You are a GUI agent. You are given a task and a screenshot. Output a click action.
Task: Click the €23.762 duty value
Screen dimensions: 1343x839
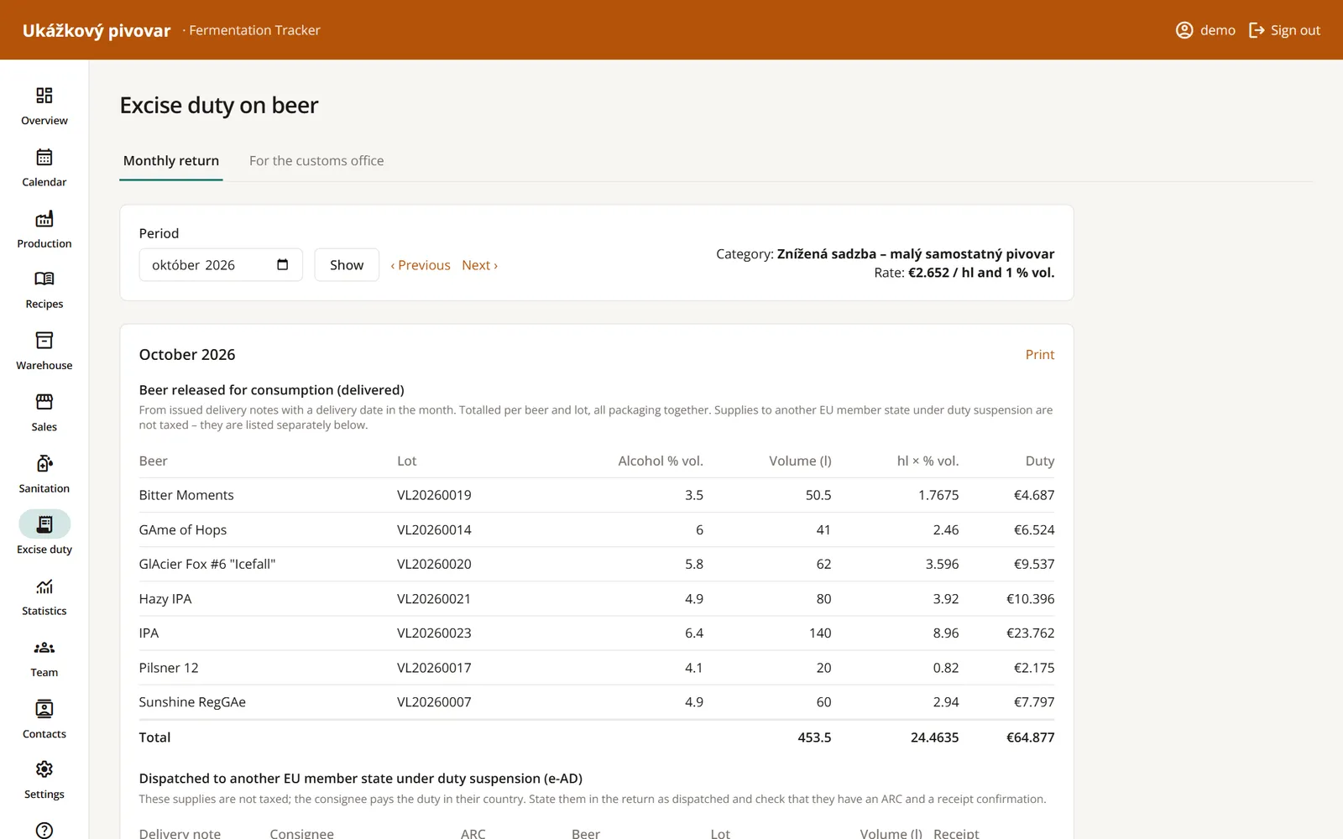[x=1030, y=633]
